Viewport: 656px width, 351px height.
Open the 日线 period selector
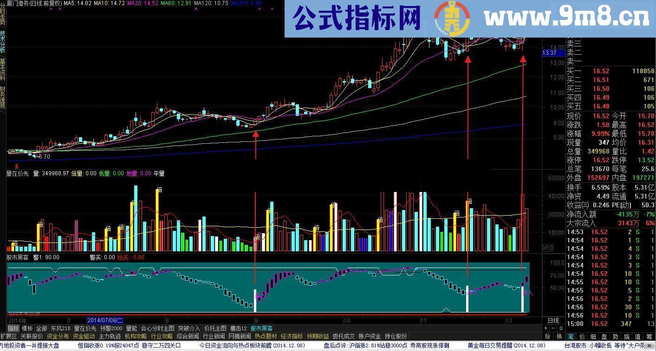[x=553, y=320]
